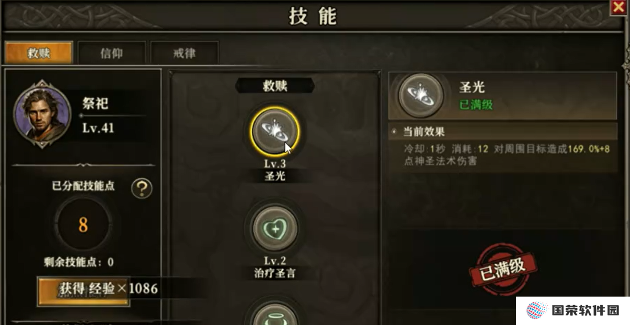This screenshot has height=325, width=630.
Task: Click the Lv.2 治疗圣言 label
Action: click(x=275, y=267)
